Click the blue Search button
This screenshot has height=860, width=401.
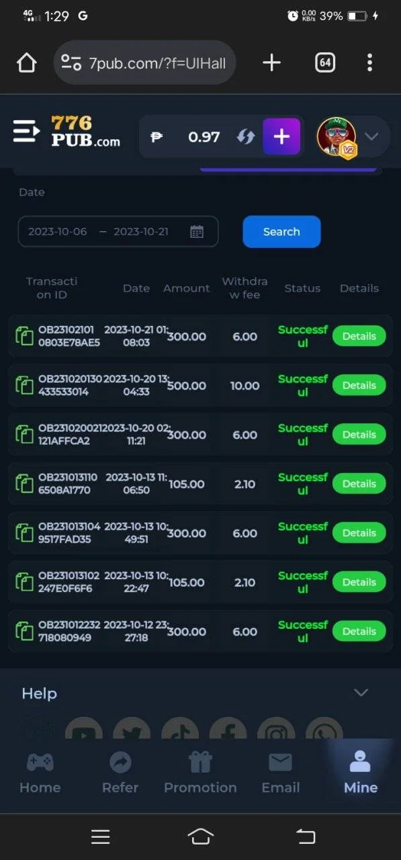(x=281, y=232)
